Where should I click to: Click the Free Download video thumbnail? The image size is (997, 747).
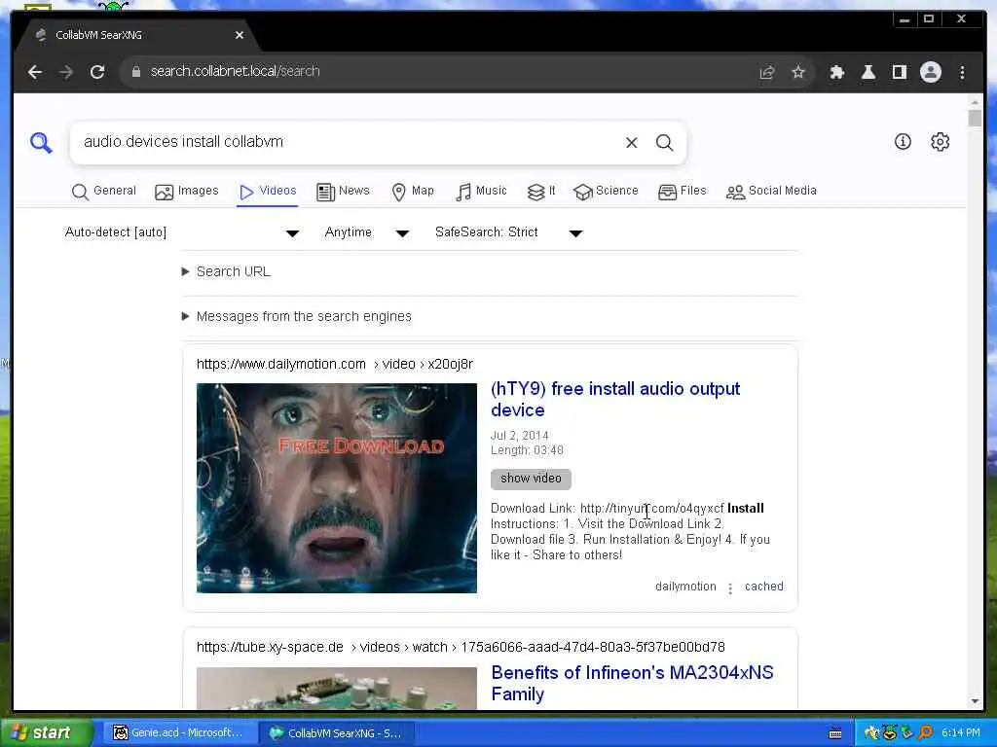point(336,488)
